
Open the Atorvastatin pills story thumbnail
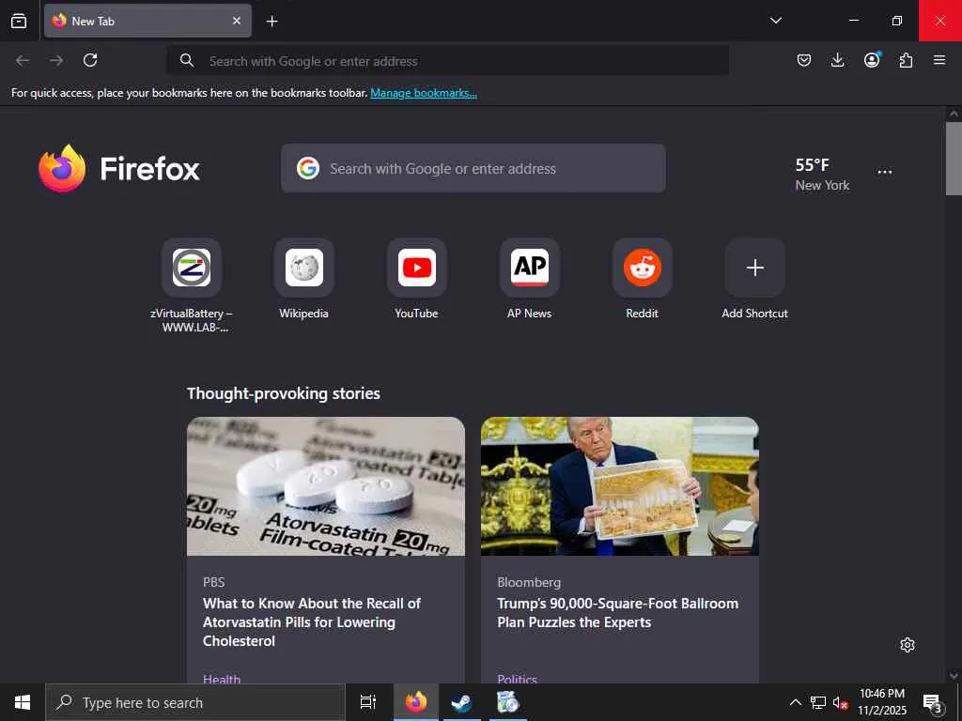pyautogui.click(x=326, y=486)
